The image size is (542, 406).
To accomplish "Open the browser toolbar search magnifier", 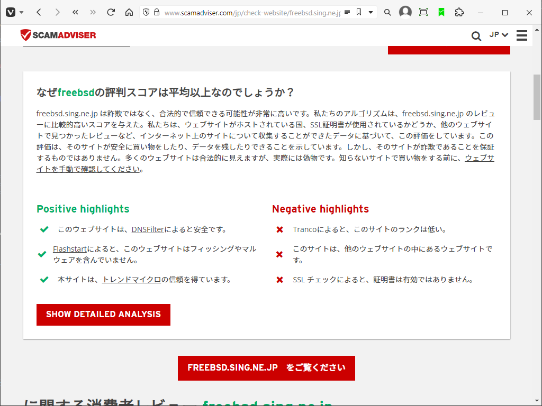I will 387,13.
